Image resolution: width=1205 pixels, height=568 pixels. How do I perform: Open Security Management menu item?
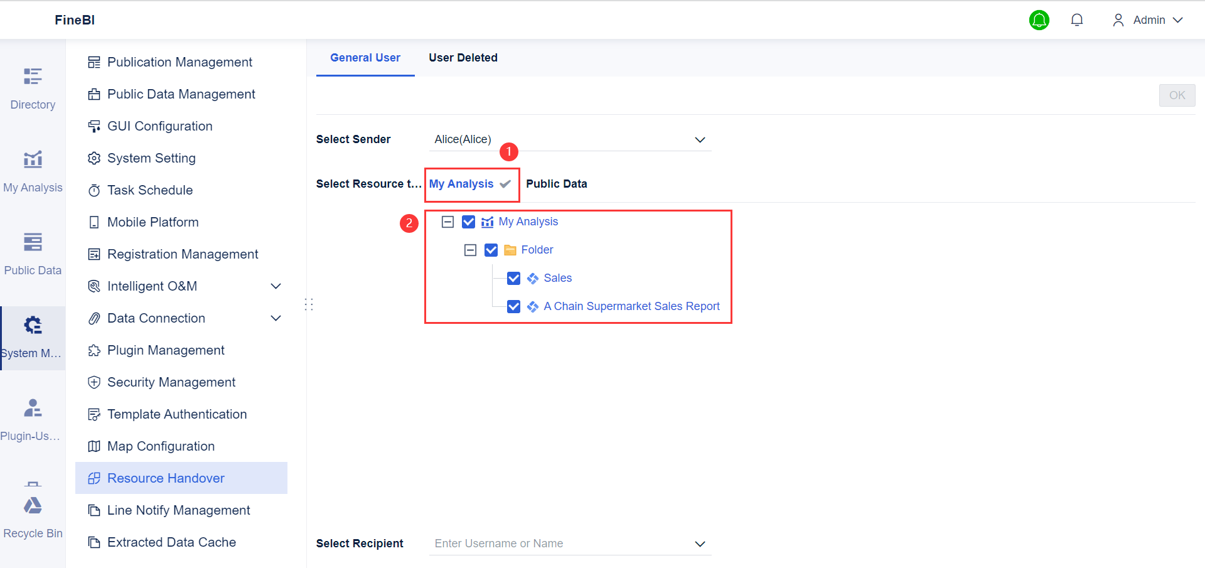pos(171,382)
